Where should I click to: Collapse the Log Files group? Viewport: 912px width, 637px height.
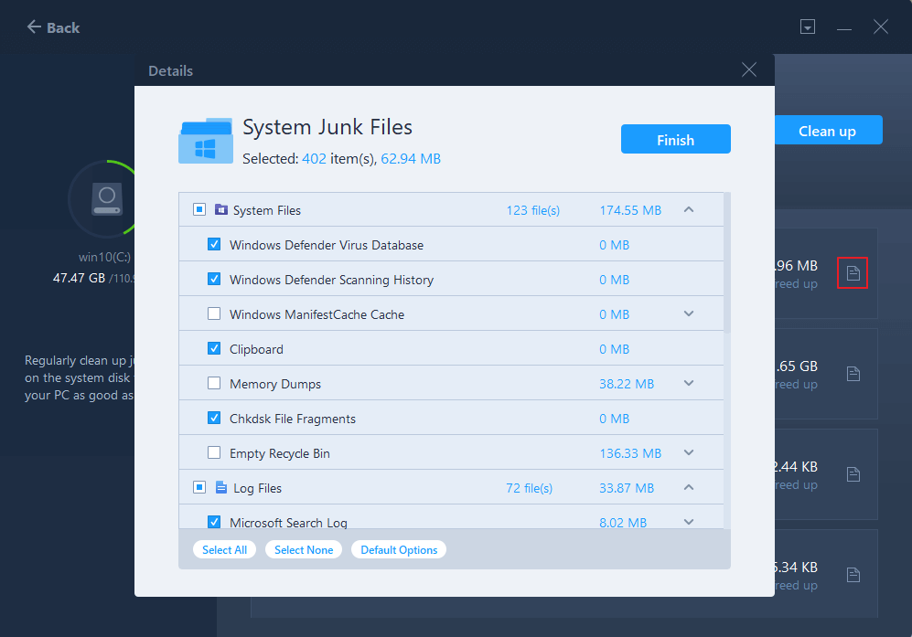689,487
